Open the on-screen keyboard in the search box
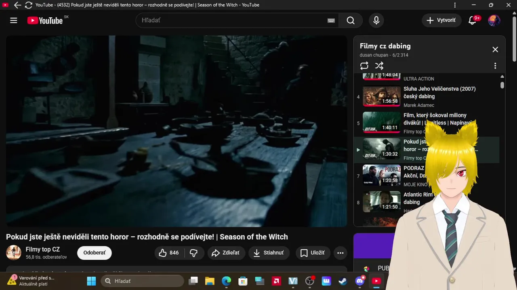The image size is (517, 290). click(x=331, y=21)
